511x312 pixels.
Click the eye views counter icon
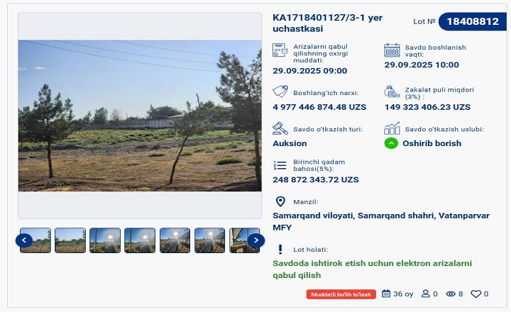(x=451, y=294)
